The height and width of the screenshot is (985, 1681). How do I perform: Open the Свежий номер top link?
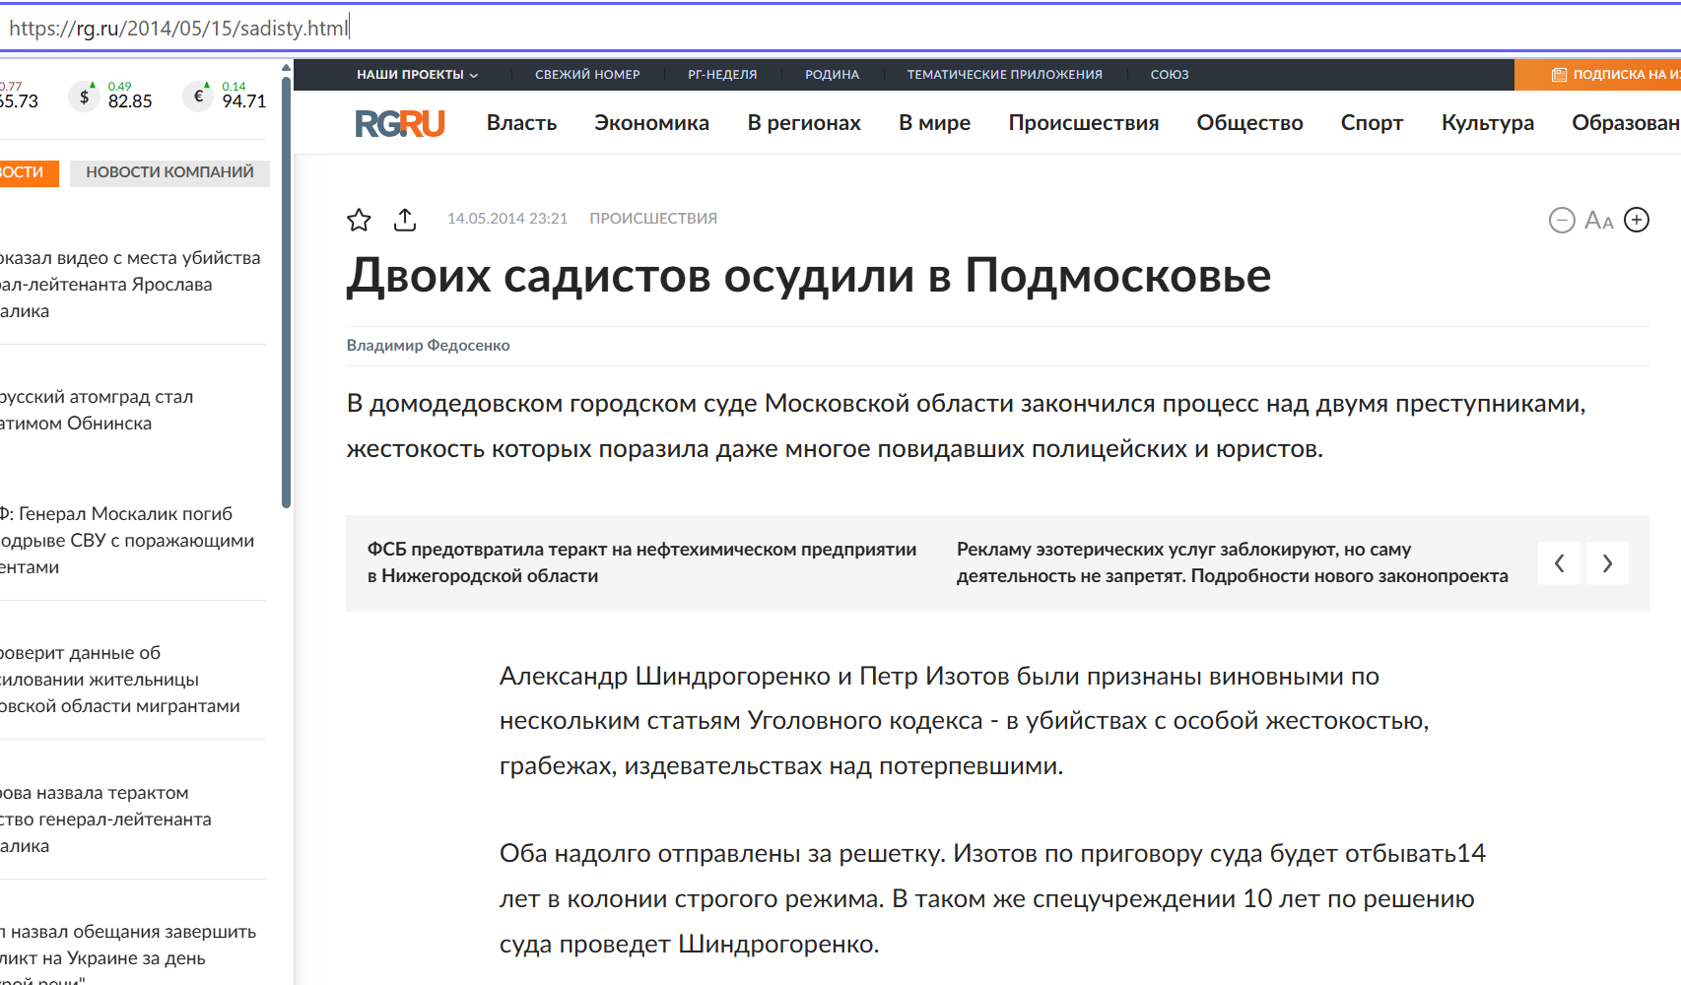[587, 75]
